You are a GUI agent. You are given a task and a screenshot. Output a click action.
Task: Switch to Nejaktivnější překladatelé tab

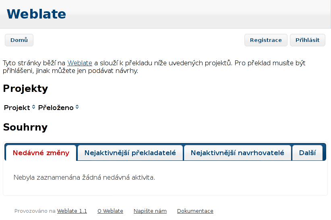tap(130, 153)
